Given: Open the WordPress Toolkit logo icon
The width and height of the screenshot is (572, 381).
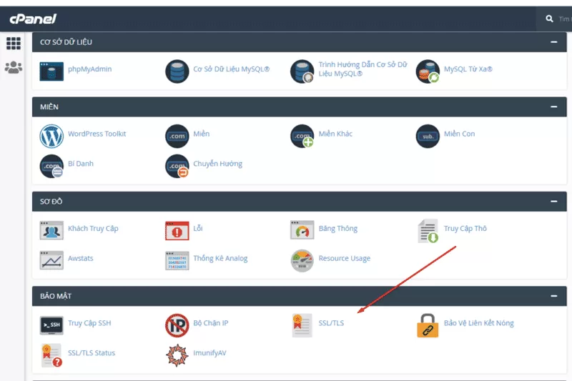Looking at the screenshot, I should tap(51, 136).
